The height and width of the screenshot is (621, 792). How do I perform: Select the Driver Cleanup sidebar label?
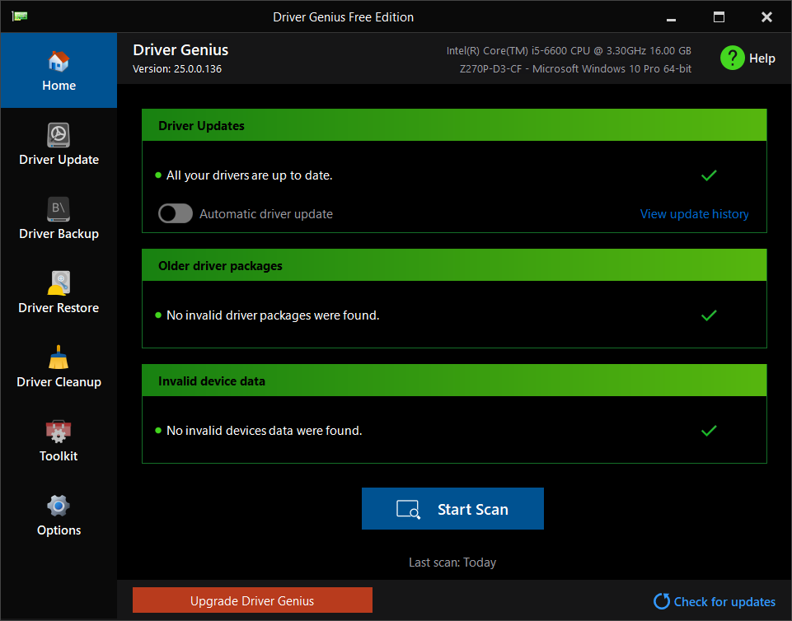(x=59, y=382)
